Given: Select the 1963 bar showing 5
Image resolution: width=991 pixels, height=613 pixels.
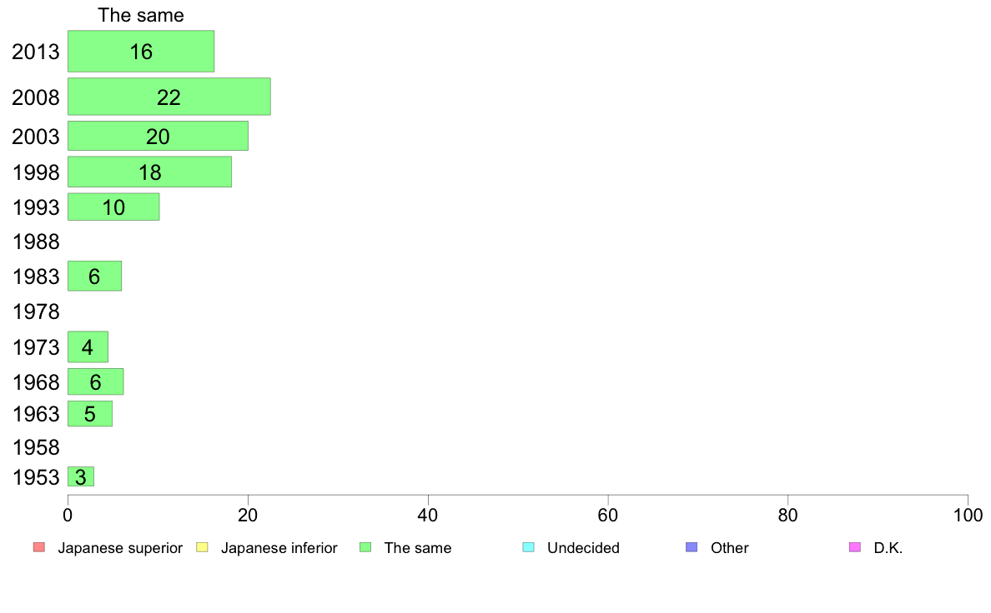Looking at the screenshot, I should point(90,413).
